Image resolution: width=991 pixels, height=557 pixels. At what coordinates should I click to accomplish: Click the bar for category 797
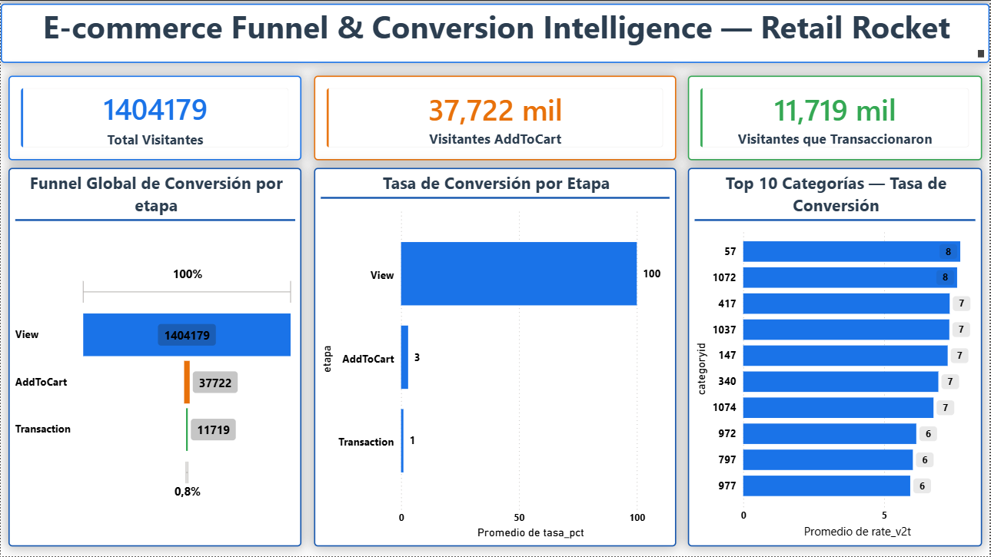click(x=828, y=459)
